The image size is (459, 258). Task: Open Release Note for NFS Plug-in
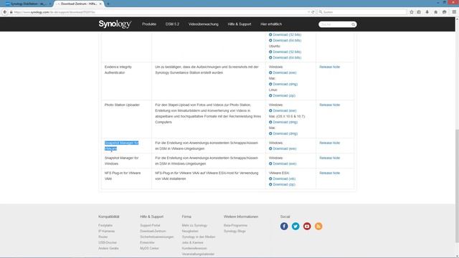point(329,173)
